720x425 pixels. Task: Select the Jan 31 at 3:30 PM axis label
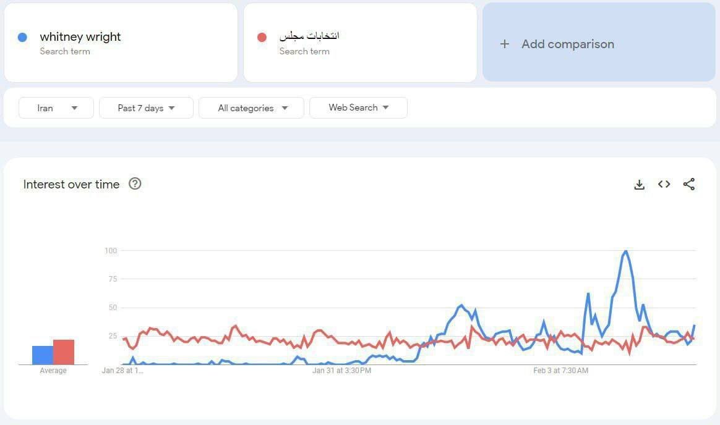point(341,371)
